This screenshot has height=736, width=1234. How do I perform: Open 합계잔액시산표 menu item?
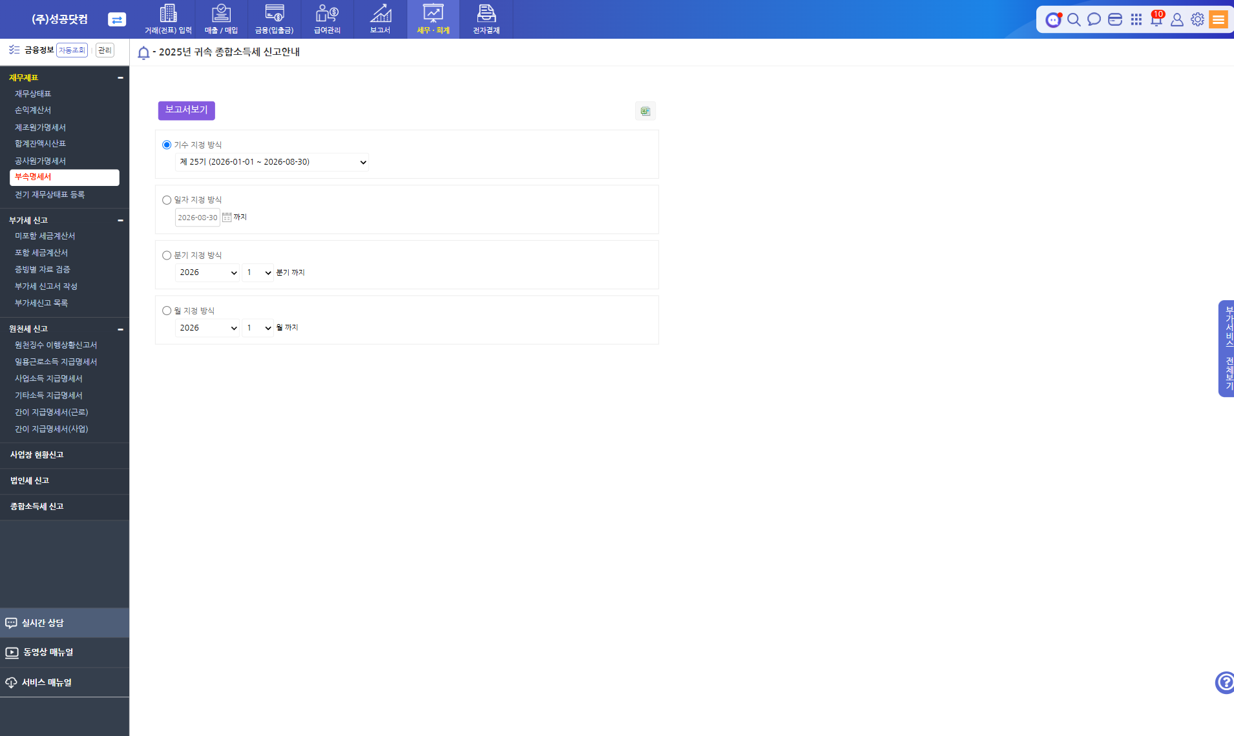40,144
